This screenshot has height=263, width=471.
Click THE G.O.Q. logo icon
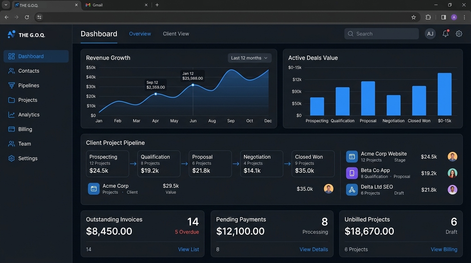click(x=11, y=34)
